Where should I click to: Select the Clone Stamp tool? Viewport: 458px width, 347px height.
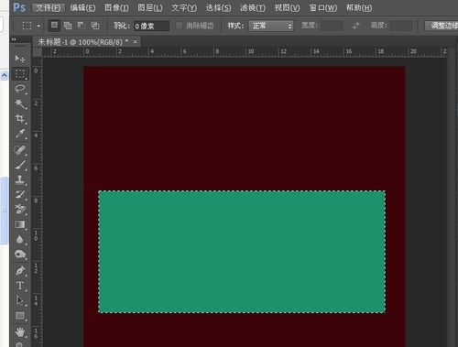click(20, 179)
